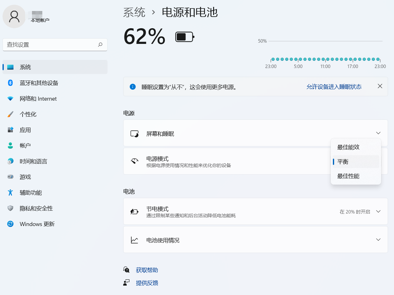Click the 查找设置 search field
This screenshot has height=295, width=394.
point(50,45)
